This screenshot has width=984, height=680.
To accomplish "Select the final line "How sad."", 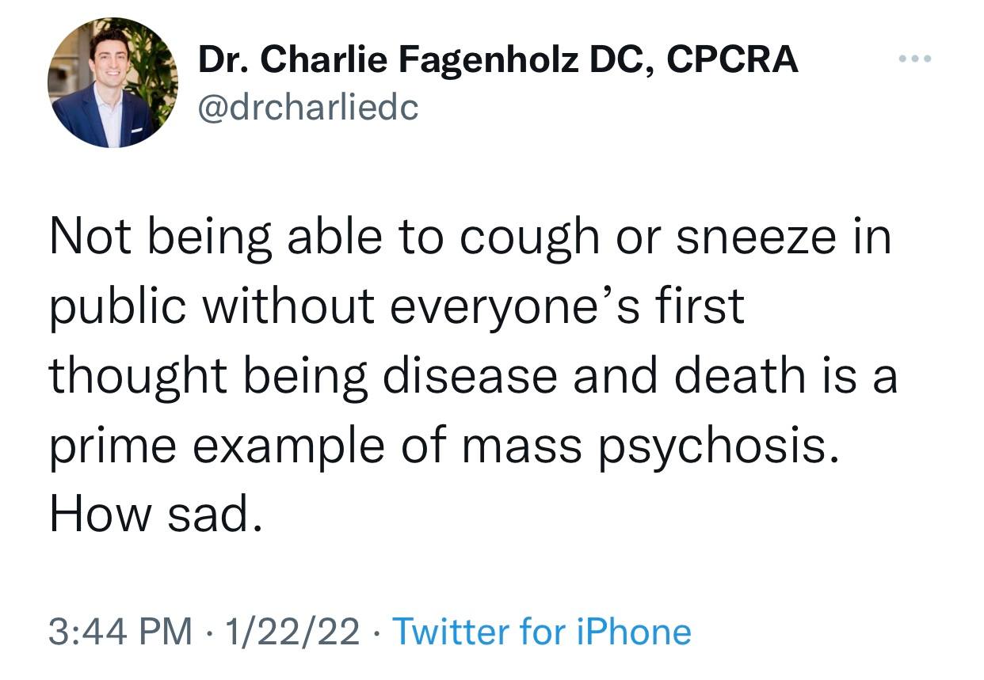I will (154, 514).
